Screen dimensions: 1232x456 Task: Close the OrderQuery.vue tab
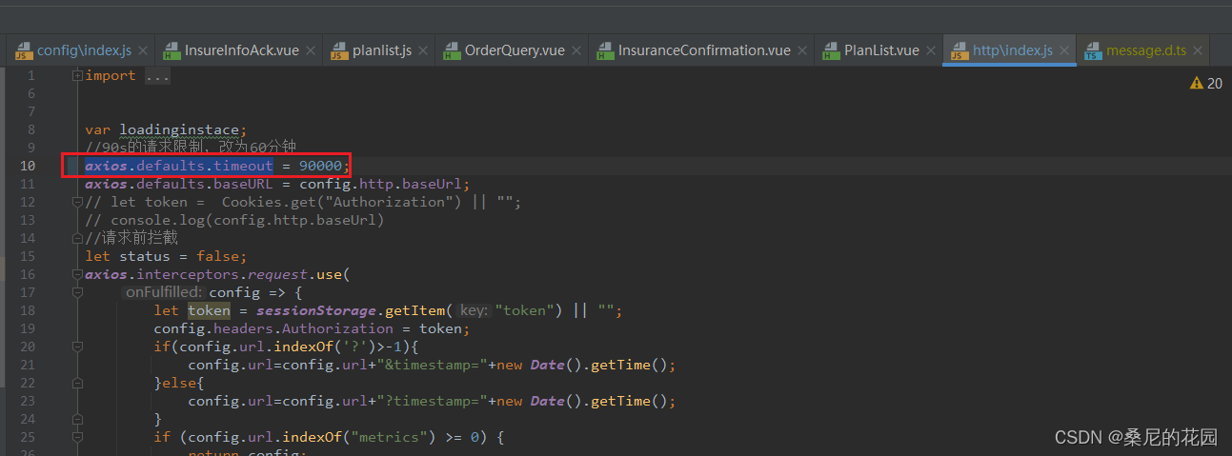tap(575, 50)
